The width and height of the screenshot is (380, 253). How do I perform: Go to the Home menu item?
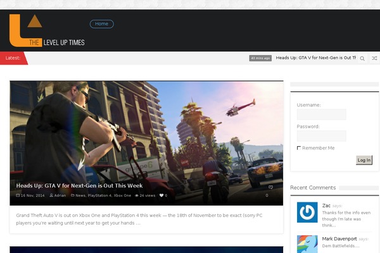(101, 24)
